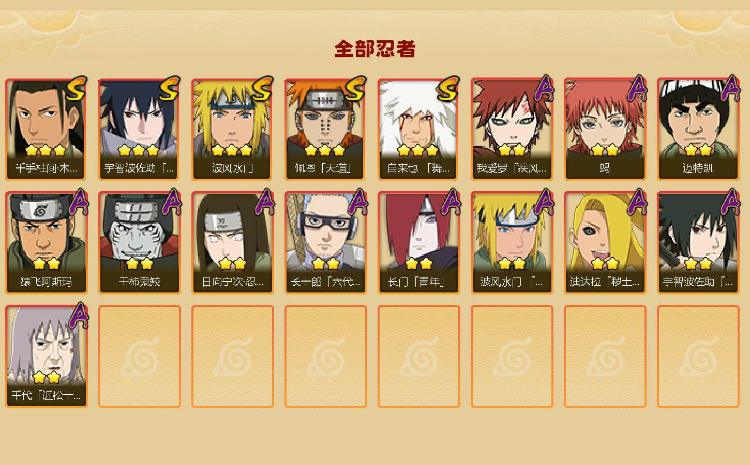Screen dimensions: 750x465
Task: Click the A-rank 宇智波佐助 card
Action: click(x=698, y=243)
